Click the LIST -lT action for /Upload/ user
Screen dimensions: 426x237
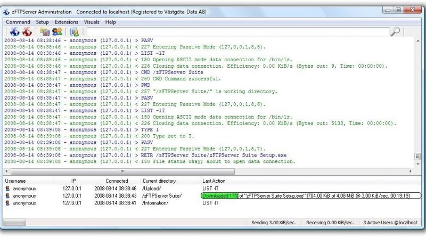pyautogui.click(x=210, y=189)
